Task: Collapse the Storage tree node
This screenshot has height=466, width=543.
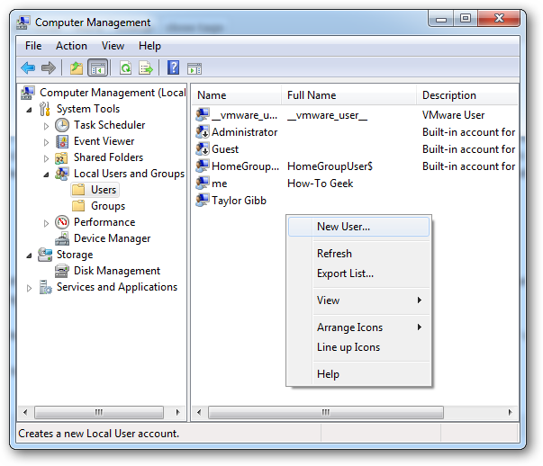Action: tap(30, 255)
